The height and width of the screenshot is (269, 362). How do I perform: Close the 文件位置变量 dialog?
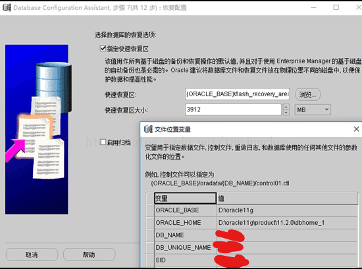tap(356, 129)
